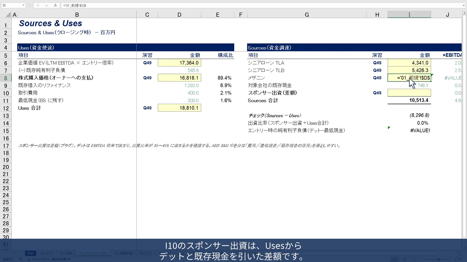Confirm the formula with the check mark icon
467x262 pixels.
pyautogui.click(x=46, y=5)
